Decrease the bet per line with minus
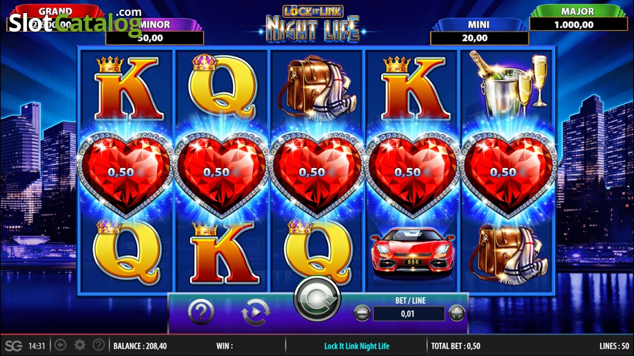634x356 pixels. 362,313
